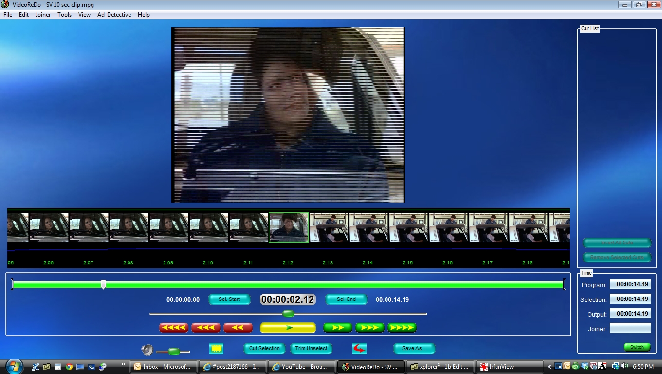The height and width of the screenshot is (374, 662).
Task: Open the Edit menu
Action: [24, 15]
